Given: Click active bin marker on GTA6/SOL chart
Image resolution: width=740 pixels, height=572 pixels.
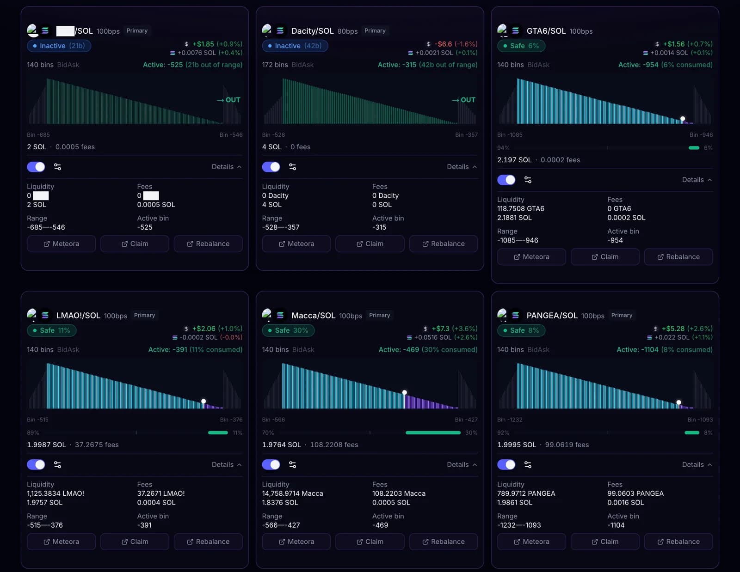Looking at the screenshot, I should pos(683,119).
